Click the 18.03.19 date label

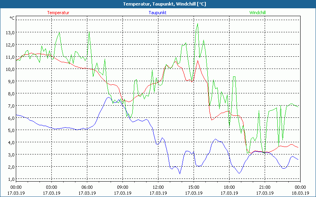coord(300,193)
